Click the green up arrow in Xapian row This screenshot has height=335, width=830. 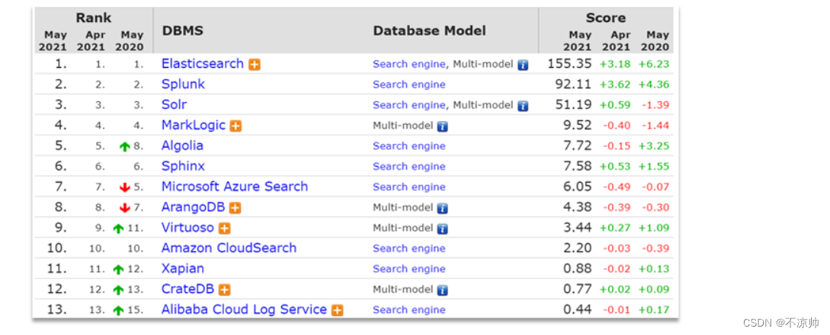point(119,270)
